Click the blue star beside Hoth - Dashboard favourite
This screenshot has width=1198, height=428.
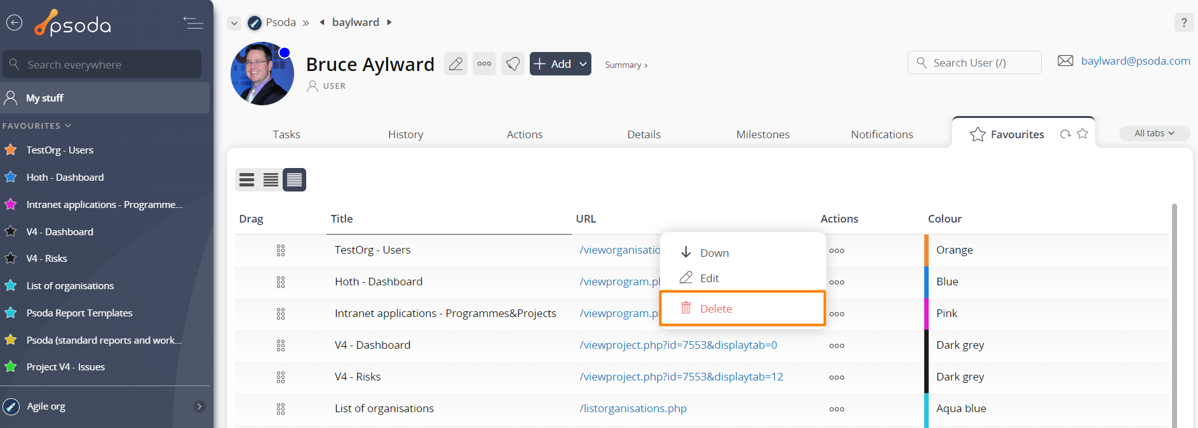(11, 177)
